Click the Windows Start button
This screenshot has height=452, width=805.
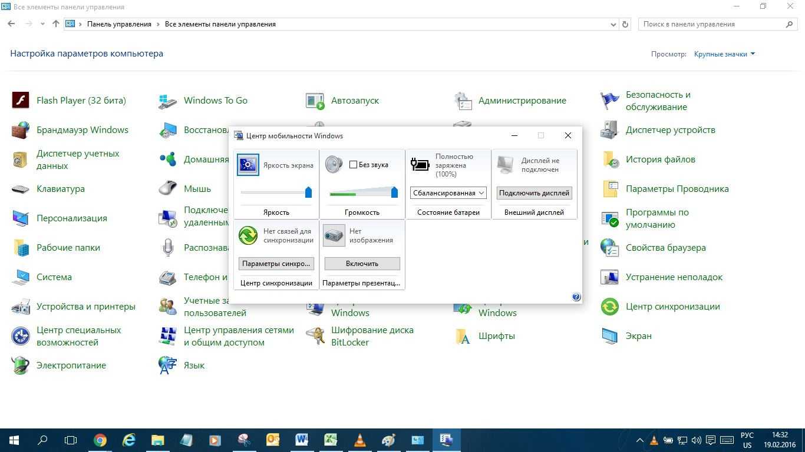click(14, 440)
